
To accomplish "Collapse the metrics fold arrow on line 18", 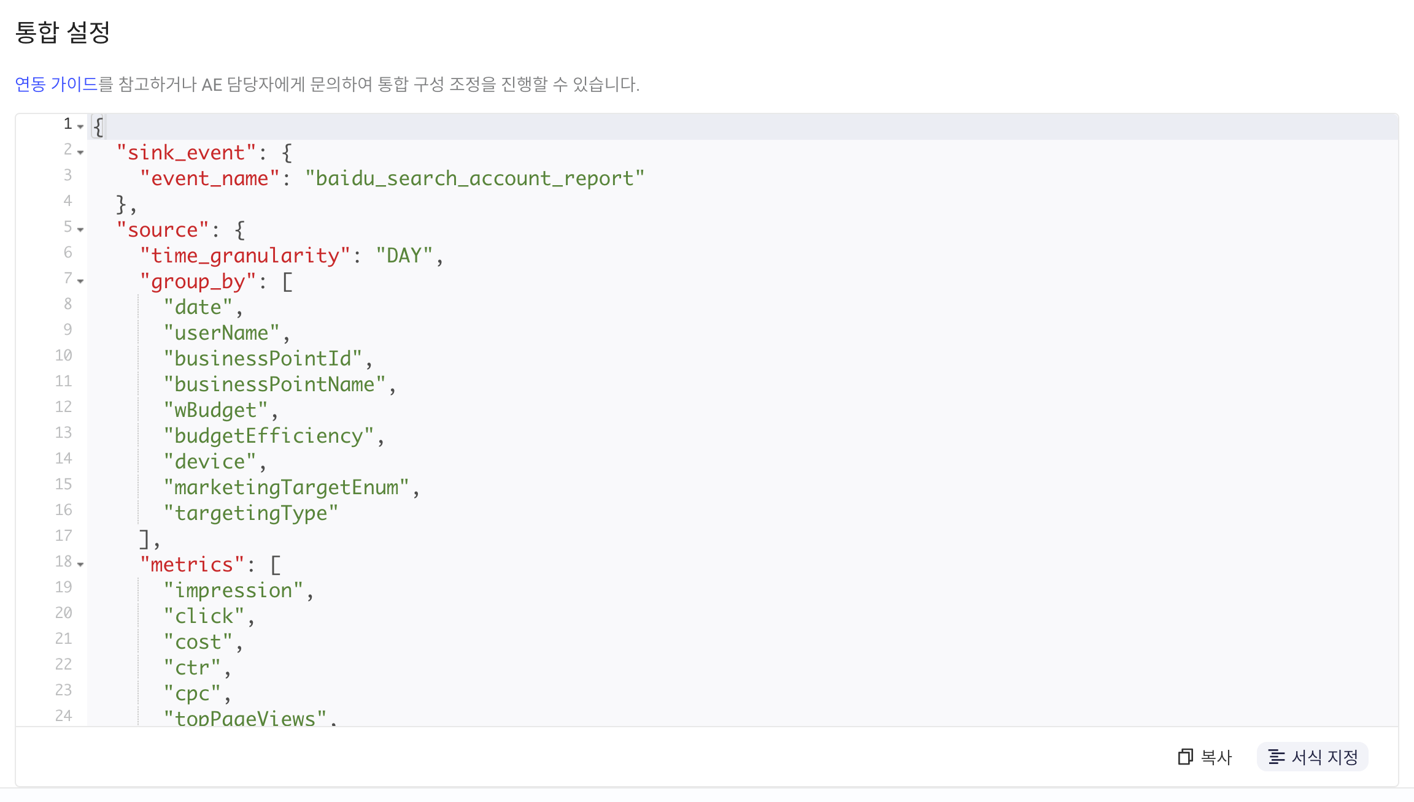I will click(x=80, y=564).
